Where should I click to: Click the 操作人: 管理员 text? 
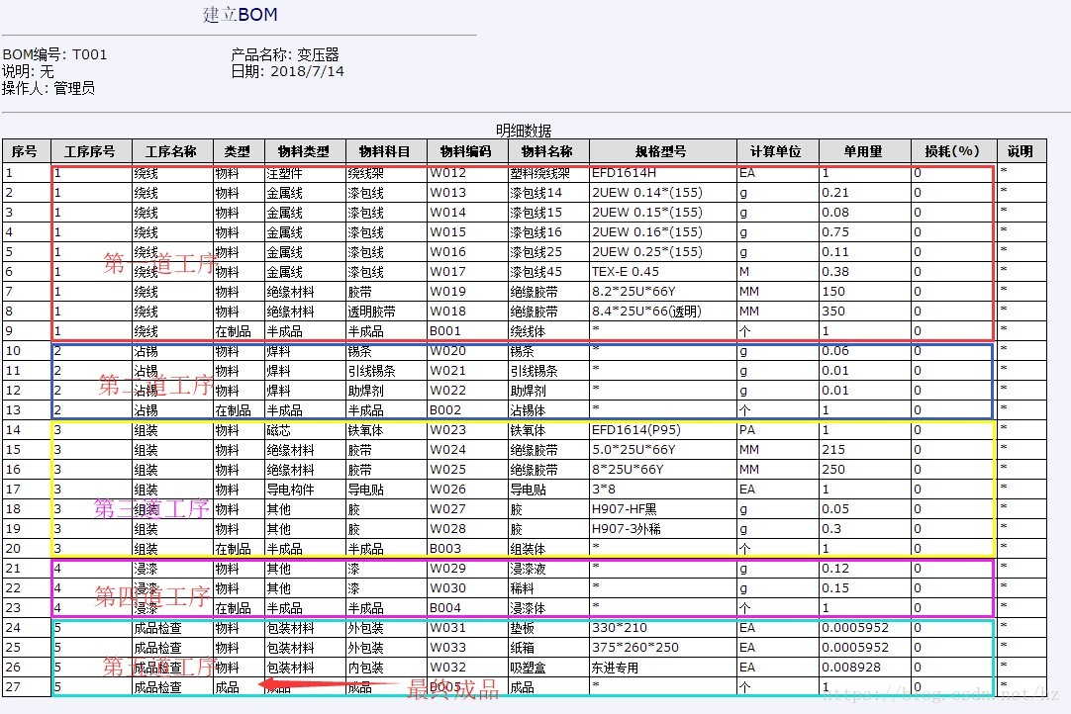[49, 88]
